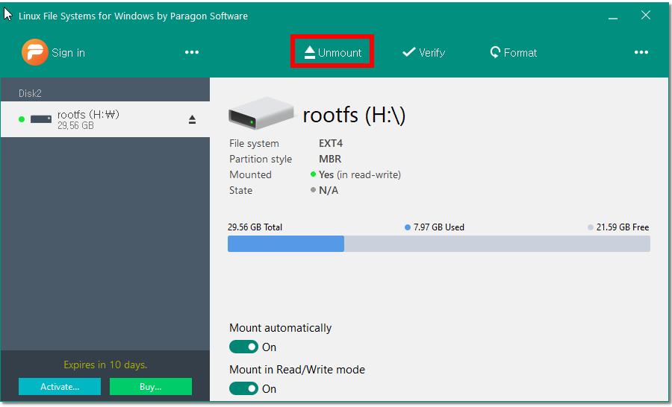Image resolution: width=672 pixels, height=407 pixels.
Task: Click the gray free portion of the usage bar
Action: pyautogui.click(x=497, y=244)
